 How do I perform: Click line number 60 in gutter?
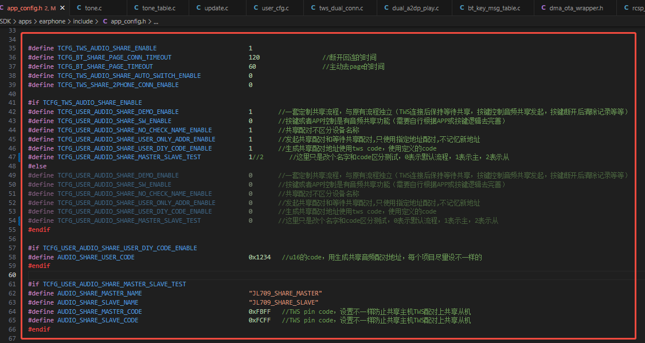point(13,275)
